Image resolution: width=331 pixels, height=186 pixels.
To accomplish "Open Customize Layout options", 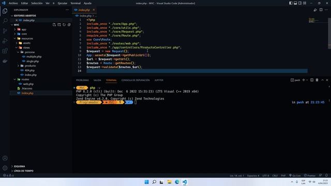I will click(x=305, y=3).
